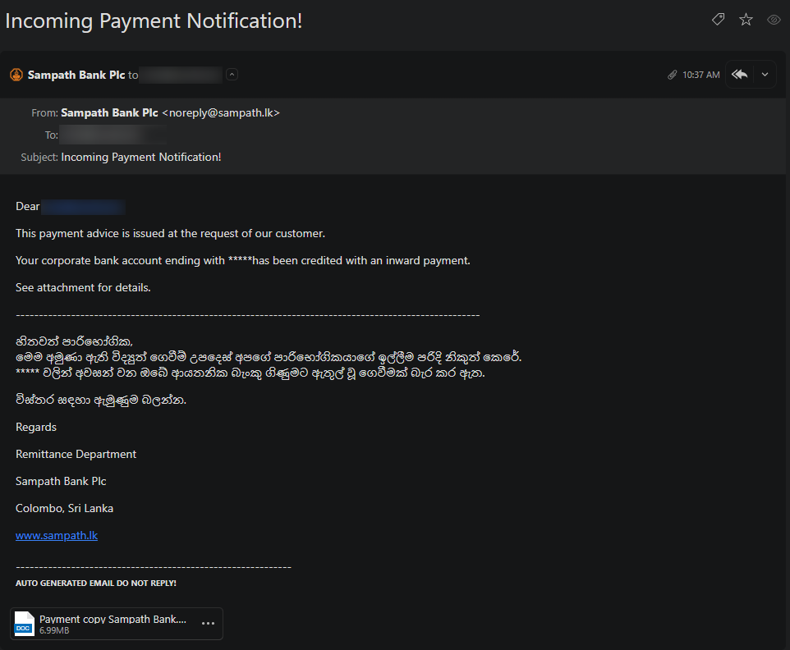Open the www.sampath.lk link
Screen dimensions: 790x650
pos(57,535)
